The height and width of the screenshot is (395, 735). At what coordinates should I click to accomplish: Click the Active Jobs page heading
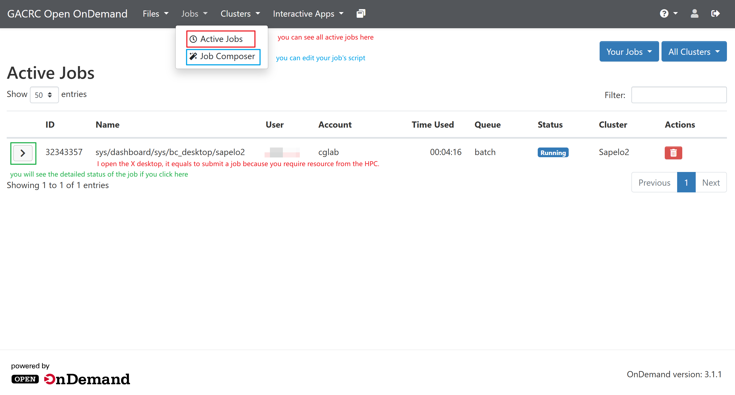pyautogui.click(x=51, y=73)
